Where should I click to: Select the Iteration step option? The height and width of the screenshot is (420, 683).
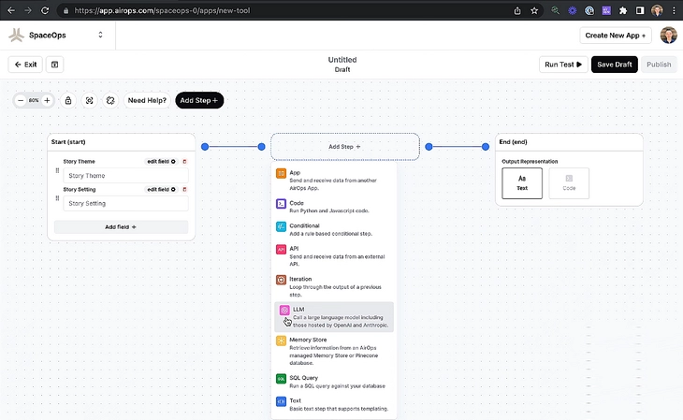(x=334, y=286)
